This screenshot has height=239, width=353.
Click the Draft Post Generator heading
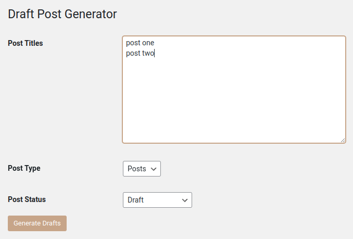point(62,14)
